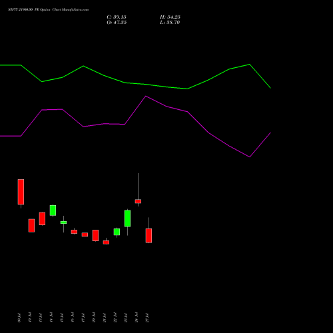
Task: Click the '10 Jul' date axis label
Action: 30,318
